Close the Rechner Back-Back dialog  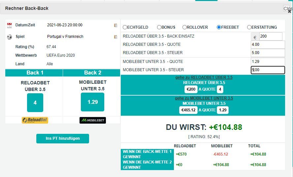[288, 9]
